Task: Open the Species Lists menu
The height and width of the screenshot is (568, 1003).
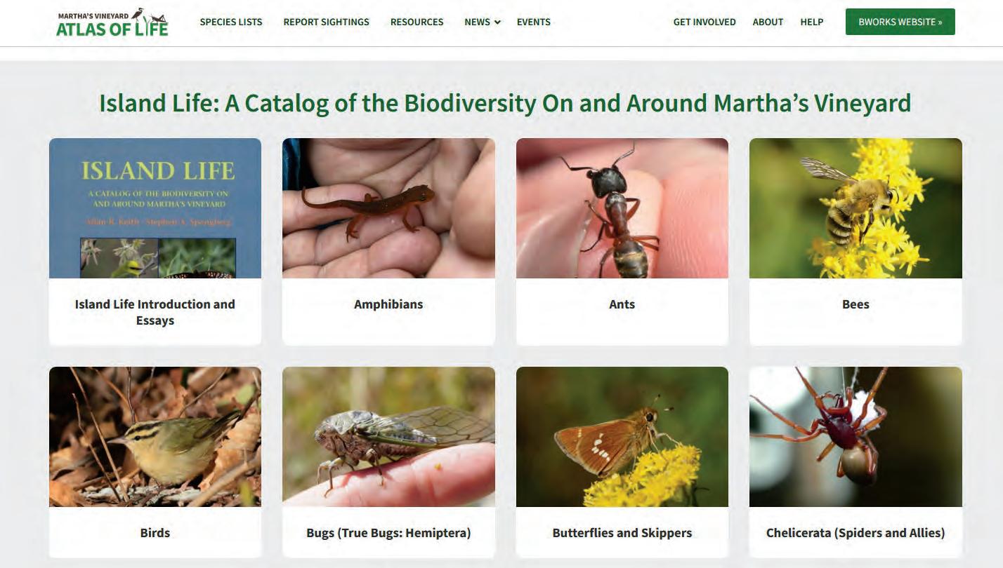Action: click(x=231, y=22)
